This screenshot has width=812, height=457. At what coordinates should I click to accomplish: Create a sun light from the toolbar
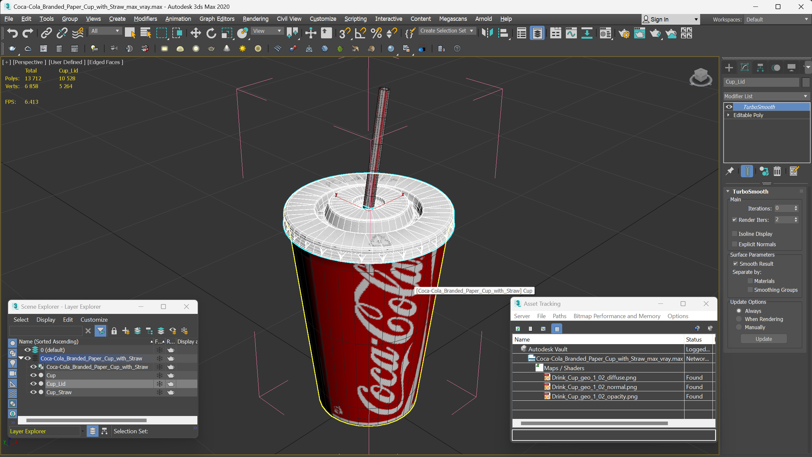(242, 48)
